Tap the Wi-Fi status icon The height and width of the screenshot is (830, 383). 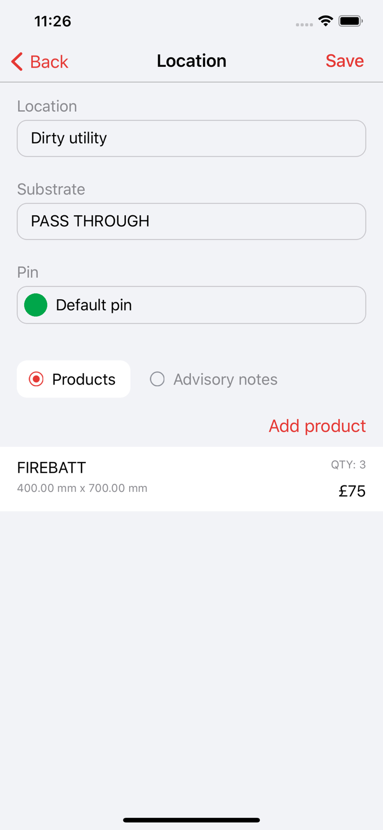click(326, 21)
